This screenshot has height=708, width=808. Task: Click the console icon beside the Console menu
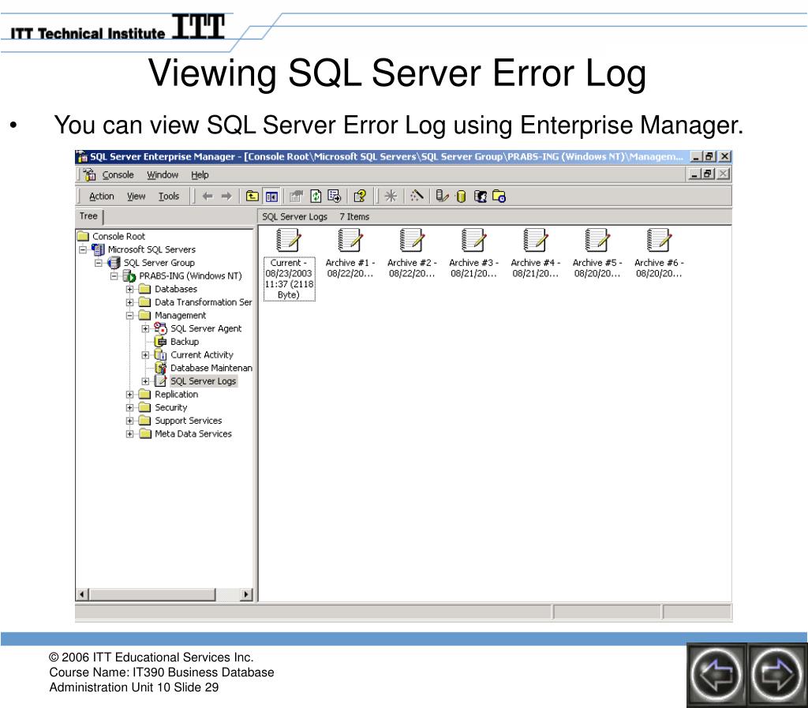click(x=90, y=174)
